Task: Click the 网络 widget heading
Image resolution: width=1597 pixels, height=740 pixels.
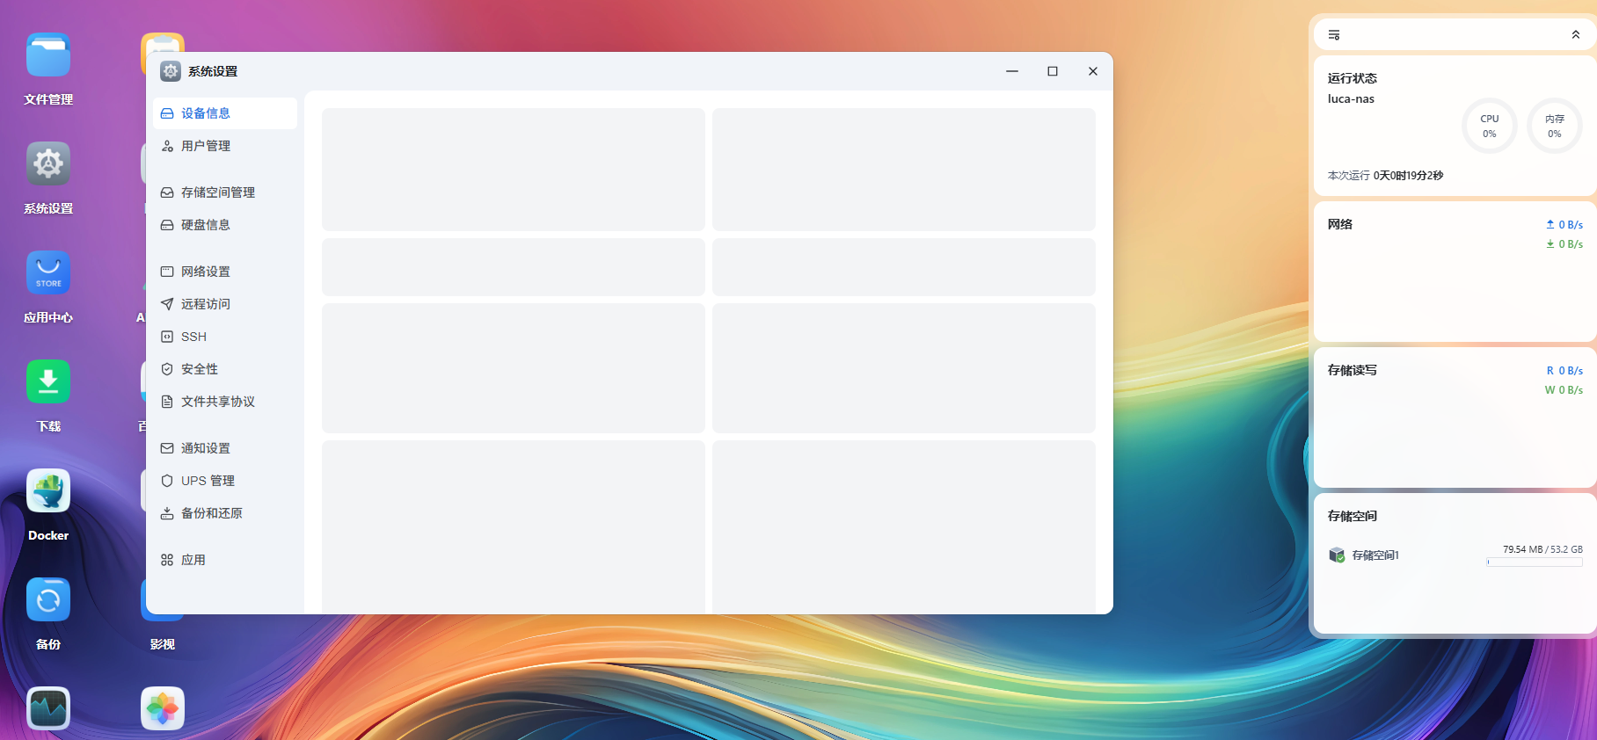Action: [x=1340, y=224]
